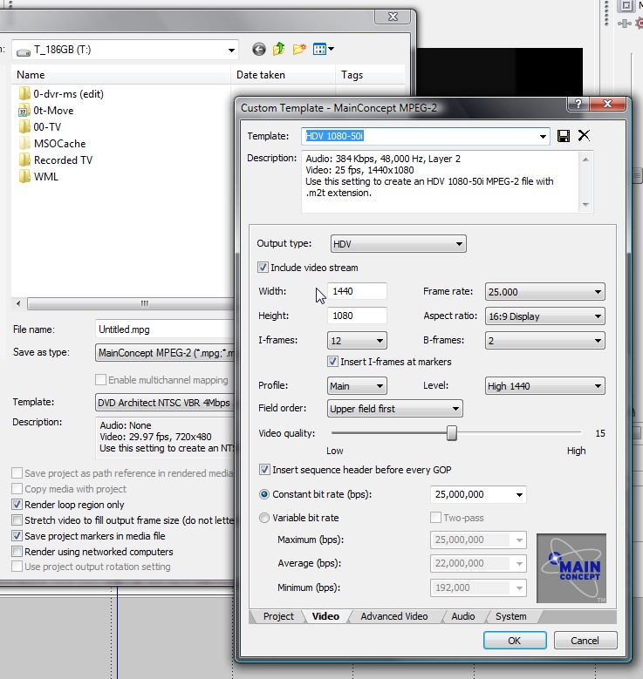Click the description text in Custom Template
643x679 pixels.
[x=429, y=175]
